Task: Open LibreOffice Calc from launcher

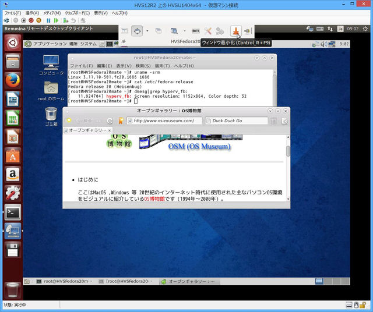Action: 13,118
